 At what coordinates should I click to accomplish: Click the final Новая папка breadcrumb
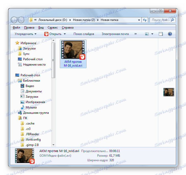[x=109, y=20]
